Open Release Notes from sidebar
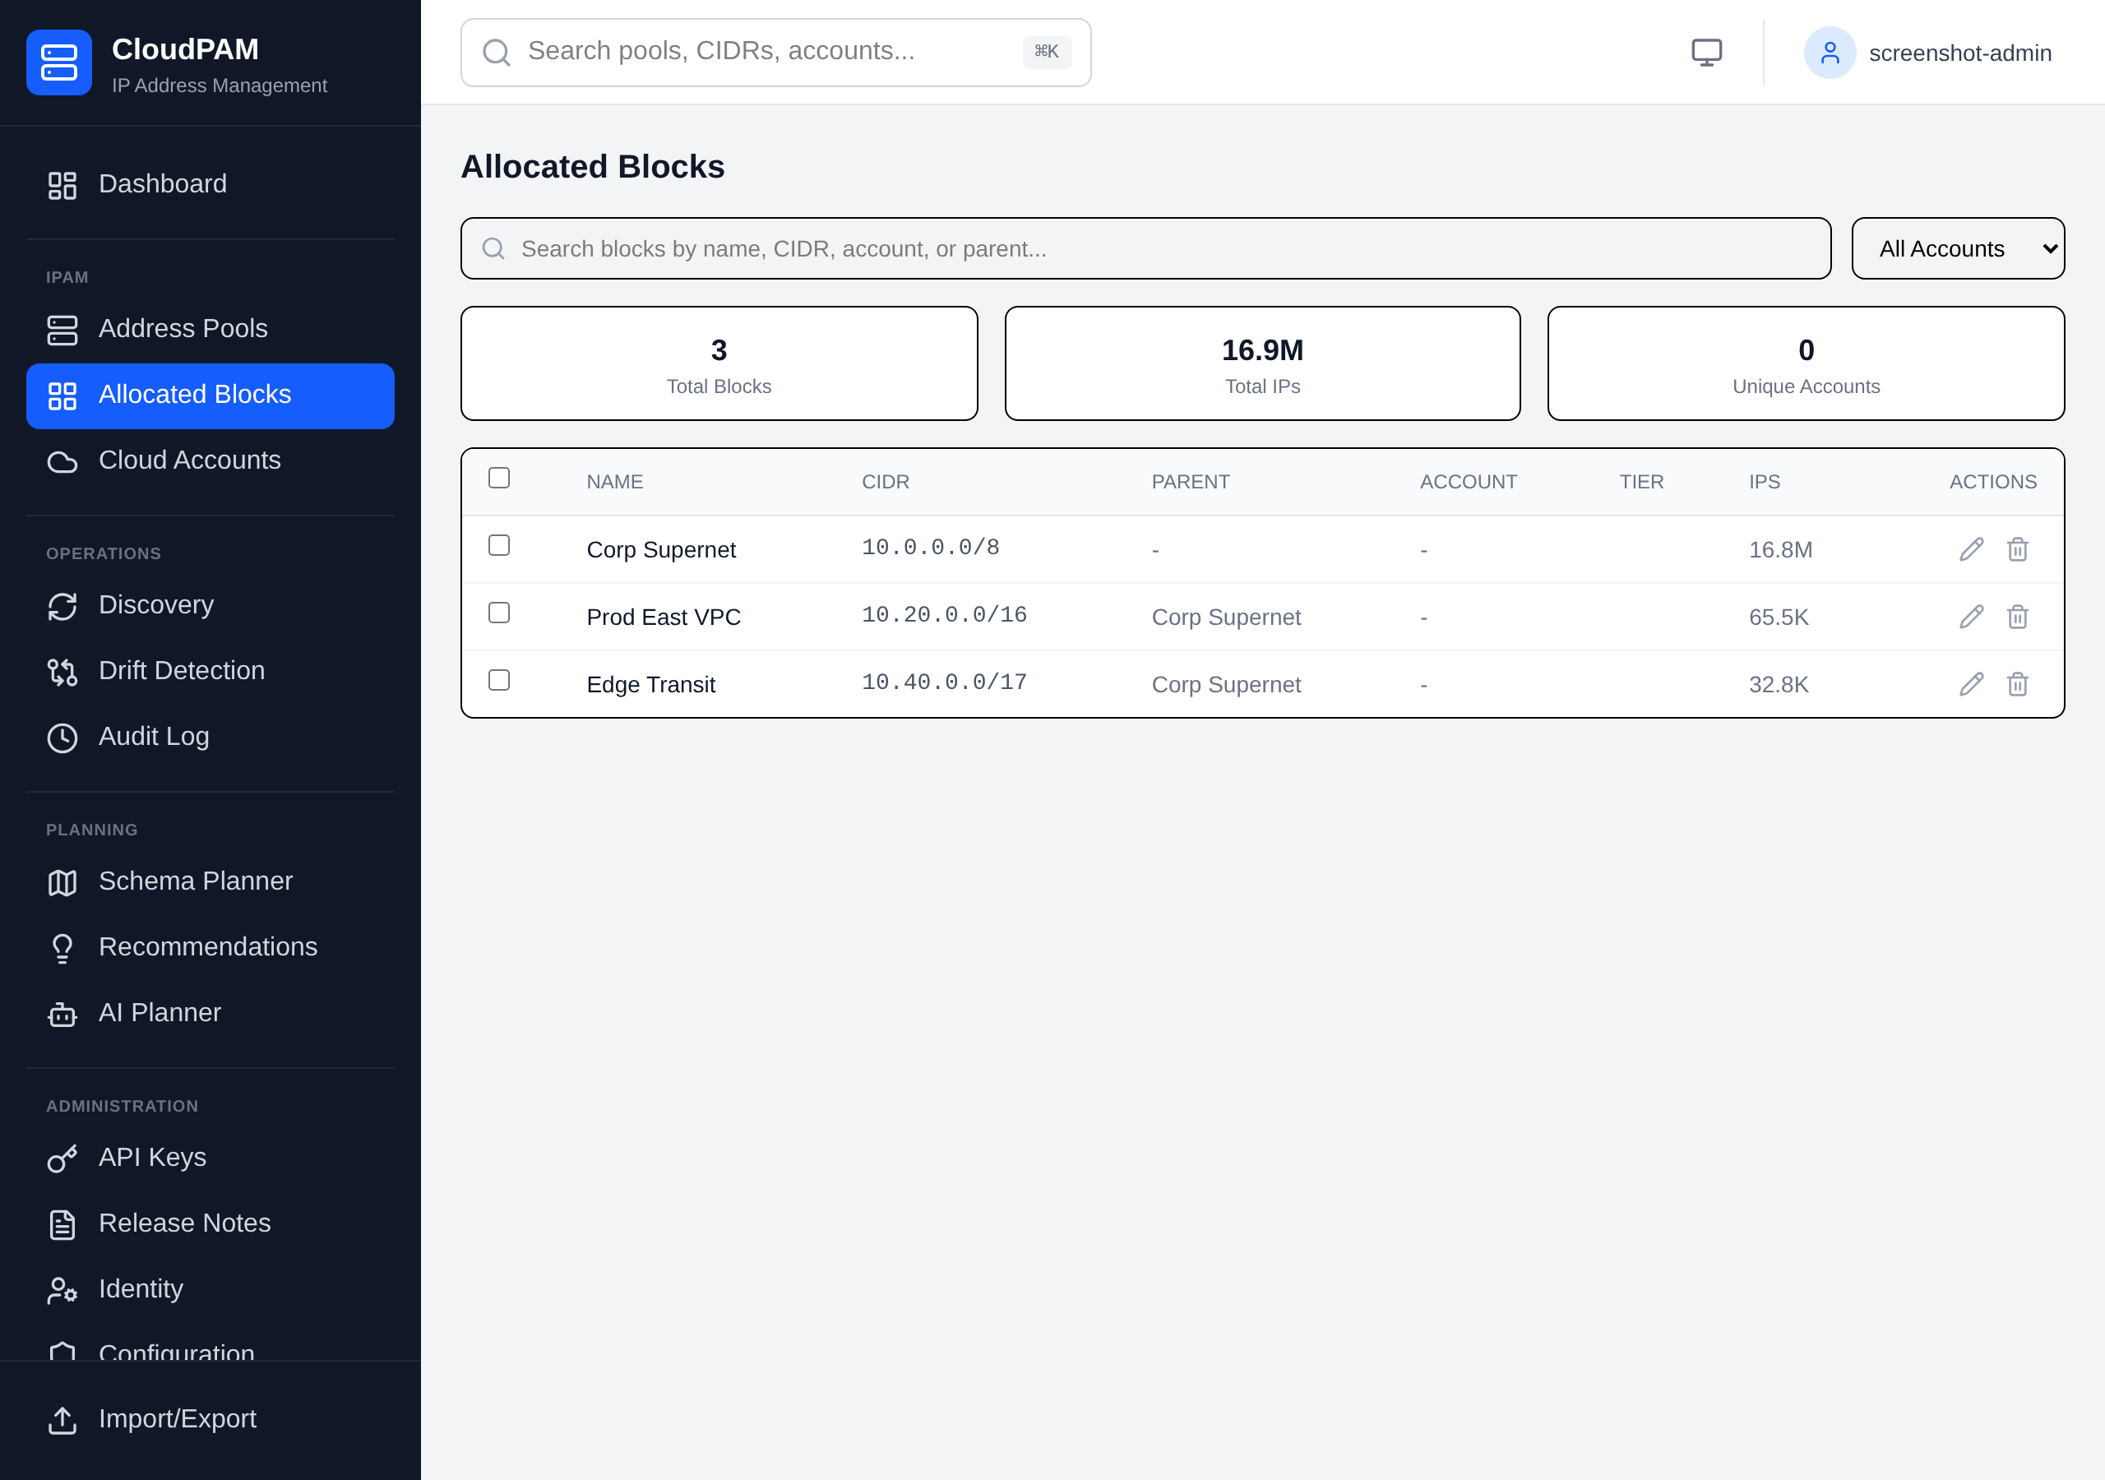 pos(210,1223)
